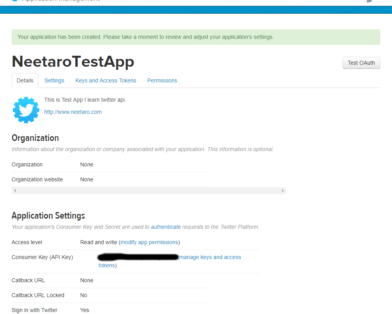Click modify app permissions link

[x=149, y=243]
